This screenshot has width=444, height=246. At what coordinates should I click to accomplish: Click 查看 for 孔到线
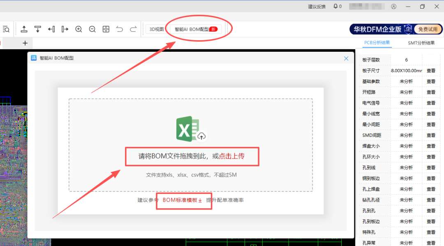pyautogui.click(x=431, y=168)
